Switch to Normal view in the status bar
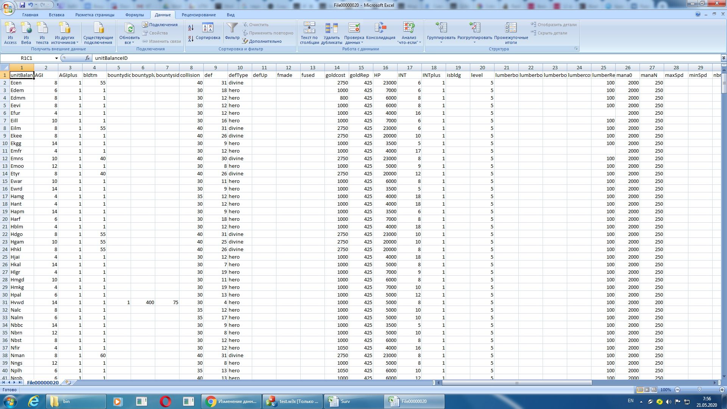Screen dimensions: 727x409 pyautogui.click(x=640, y=390)
